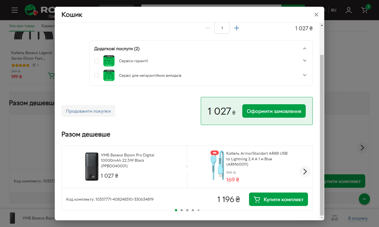Open the ArmorStandart AR88 cable image
This screenshot has width=379, height=227.
(x=217, y=165)
